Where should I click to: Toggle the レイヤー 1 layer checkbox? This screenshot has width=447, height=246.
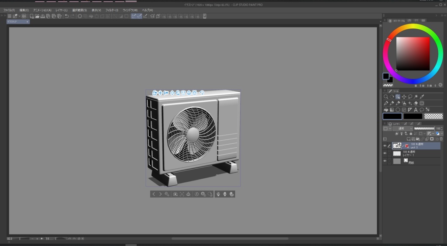(389, 153)
